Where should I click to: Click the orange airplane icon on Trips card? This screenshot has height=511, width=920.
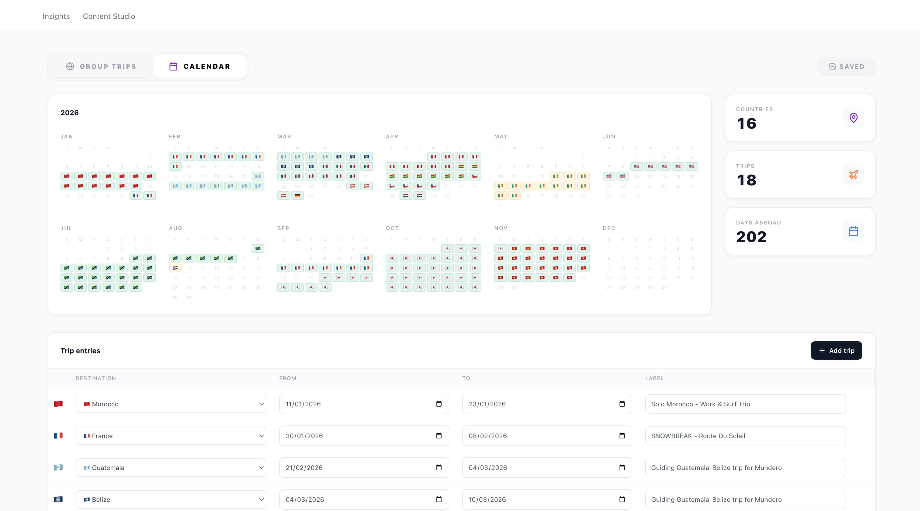point(854,175)
